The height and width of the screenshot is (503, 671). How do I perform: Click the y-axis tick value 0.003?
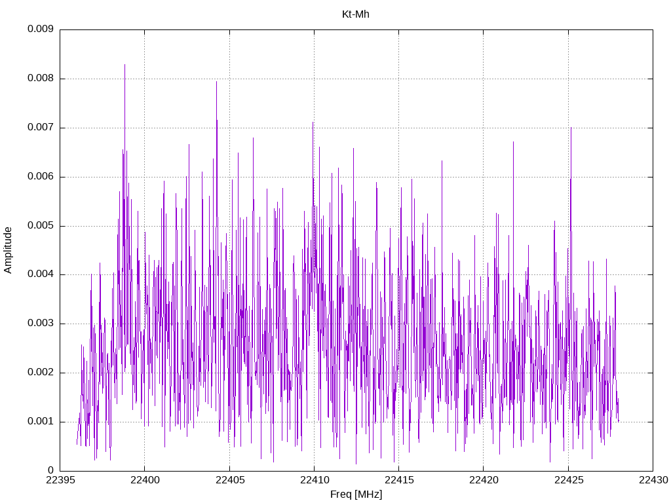(41, 324)
